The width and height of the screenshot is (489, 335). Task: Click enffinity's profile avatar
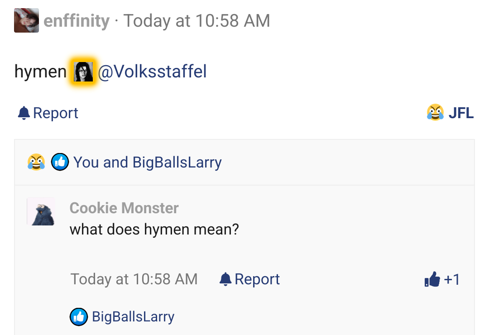pos(26,21)
